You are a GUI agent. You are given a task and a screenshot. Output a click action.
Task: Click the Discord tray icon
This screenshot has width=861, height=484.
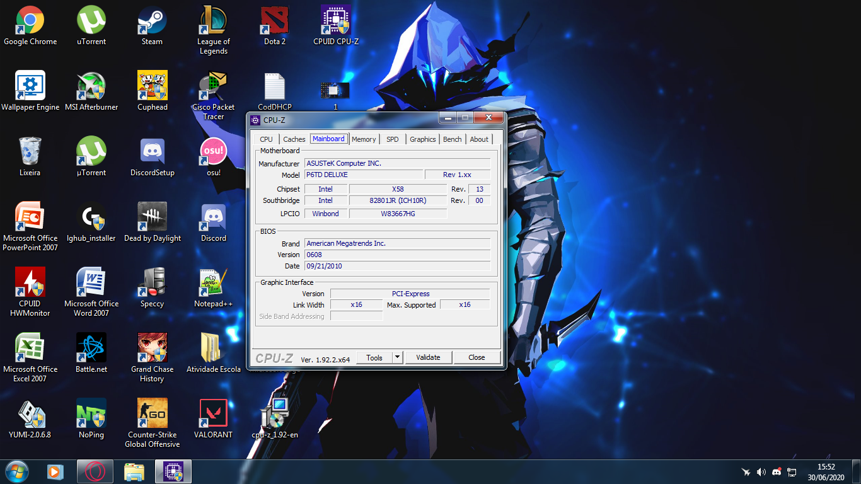777,472
